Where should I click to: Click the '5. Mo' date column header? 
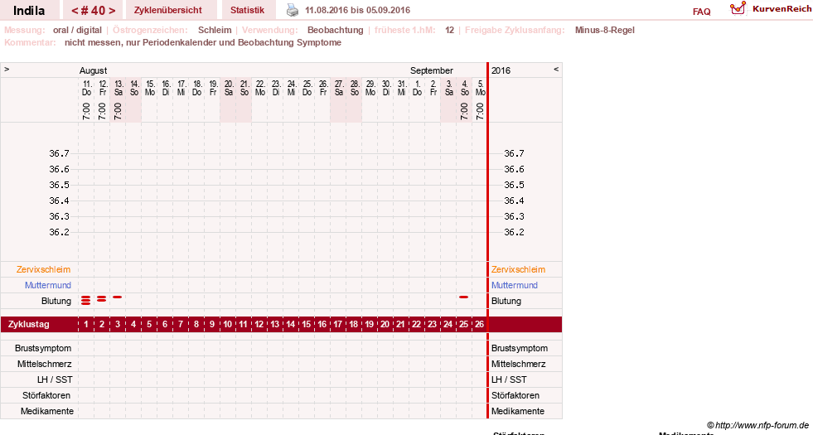point(480,88)
